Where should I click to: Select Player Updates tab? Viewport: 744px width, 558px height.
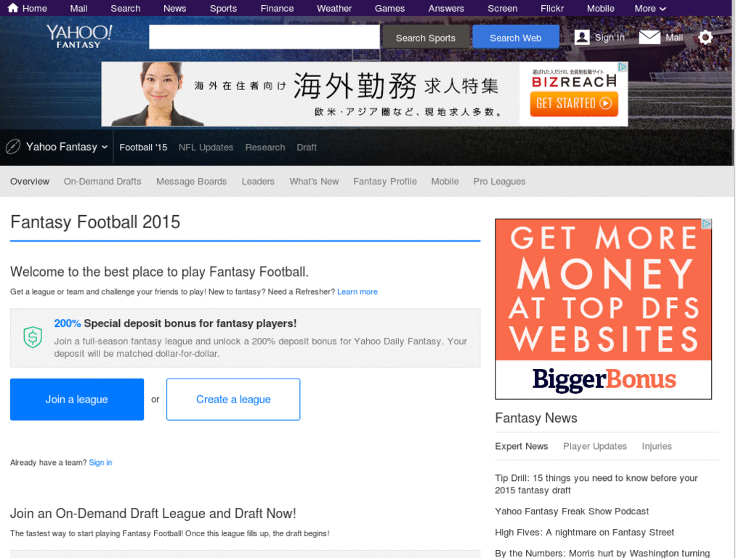pos(595,446)
